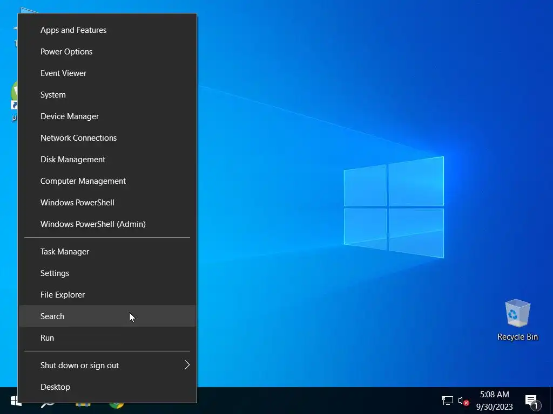Open the network status tray icon

tap(448, 401)
